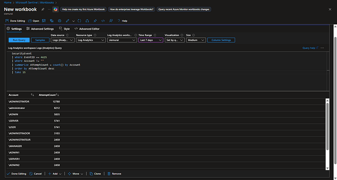Open the Size dropdown set to Medium
Image resolution: width=337 pixels, height=180 pixels.
point(196,40)
